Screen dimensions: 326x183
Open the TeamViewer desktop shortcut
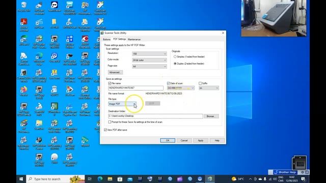(55, 6)
